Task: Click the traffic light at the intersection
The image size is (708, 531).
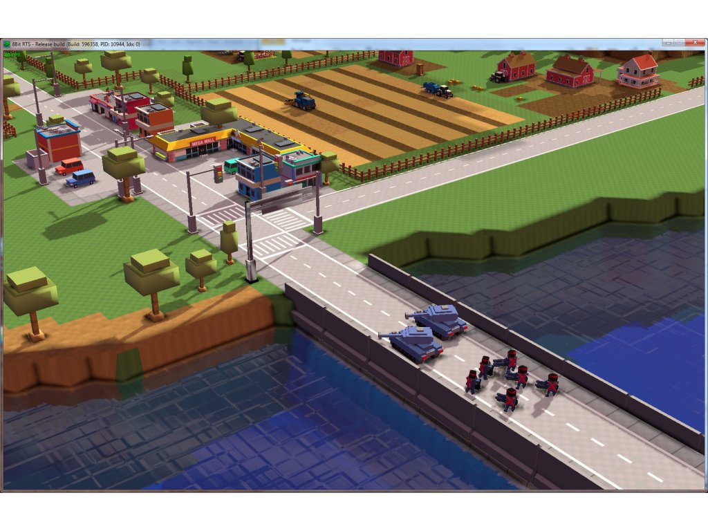Action: [218, 174]
